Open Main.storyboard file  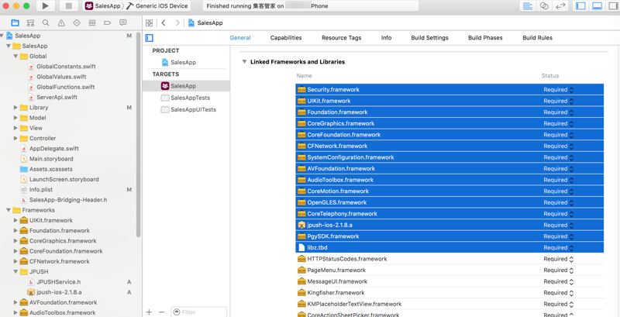click(51, 159)
